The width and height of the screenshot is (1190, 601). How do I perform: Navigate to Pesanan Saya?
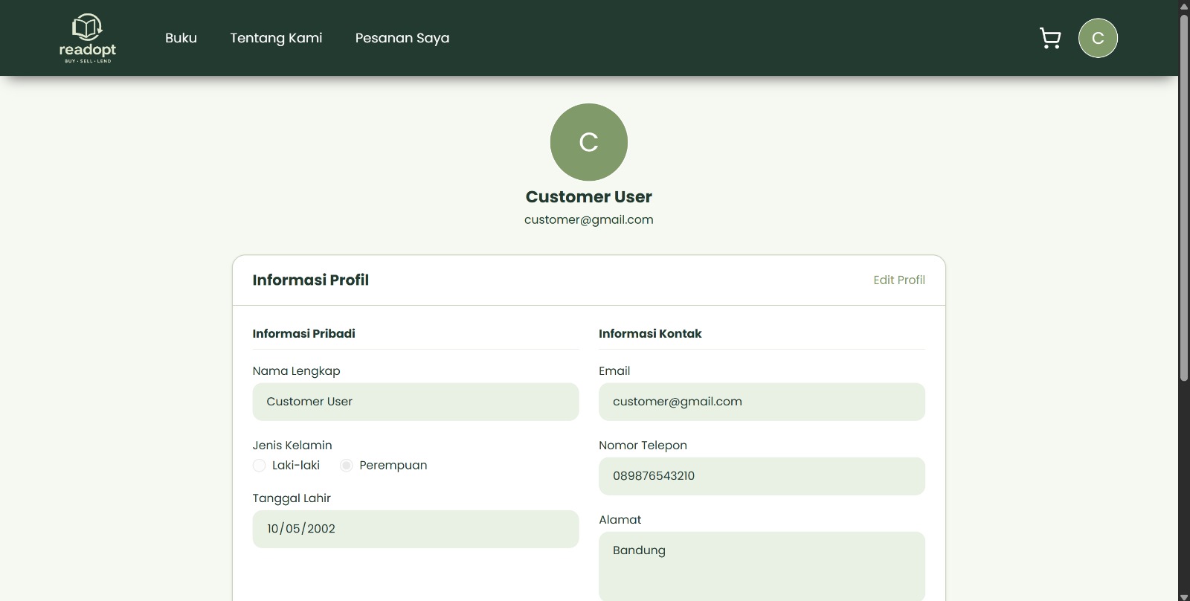[402, 38]
